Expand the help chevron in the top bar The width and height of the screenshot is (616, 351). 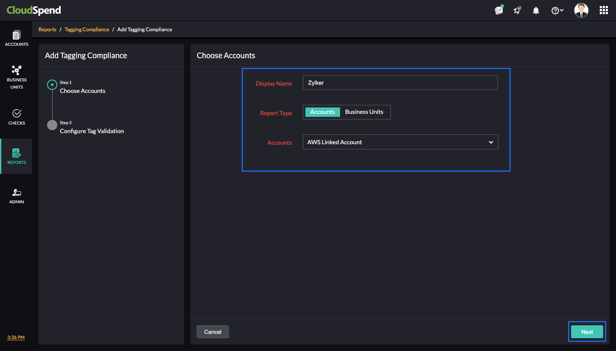[x=561, y=10]
